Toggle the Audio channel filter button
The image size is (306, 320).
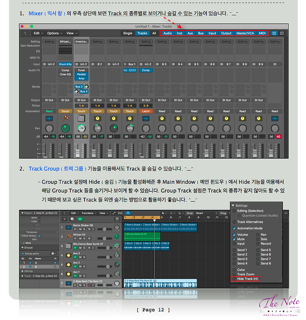coord(167,33)
